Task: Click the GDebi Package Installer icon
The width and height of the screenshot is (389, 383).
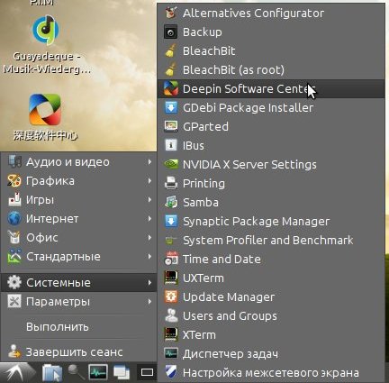Action: pyautogui.click(x=171, y=108)
